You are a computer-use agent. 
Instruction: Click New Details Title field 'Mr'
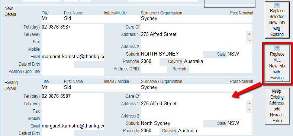(52, 19)
